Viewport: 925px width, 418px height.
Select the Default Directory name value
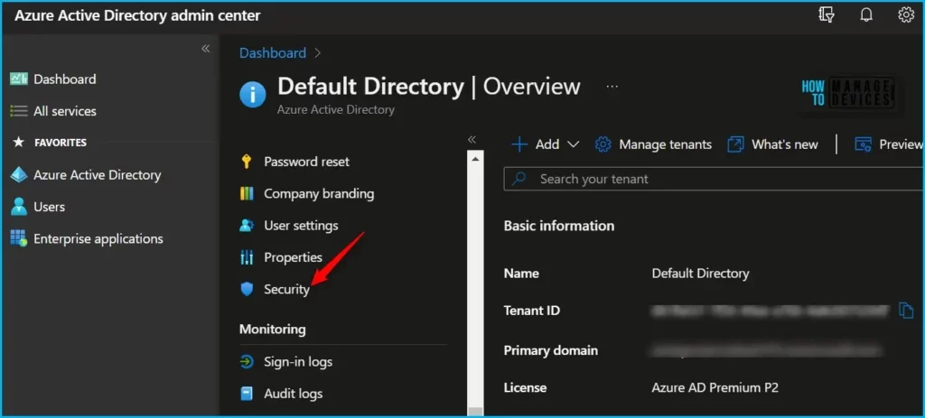(x=700, y=274)
